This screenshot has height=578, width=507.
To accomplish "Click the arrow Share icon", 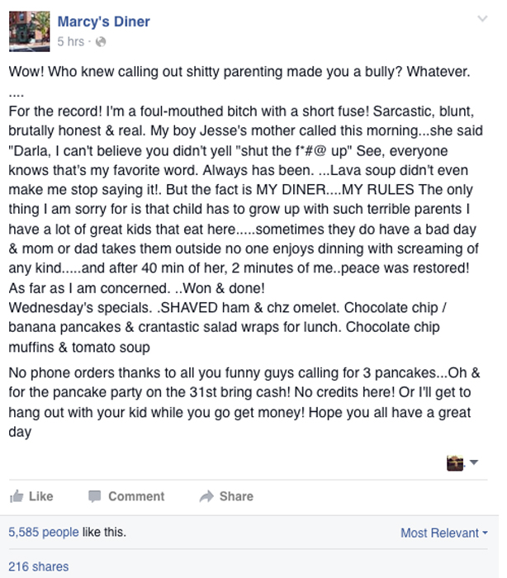I will point(206,496).
